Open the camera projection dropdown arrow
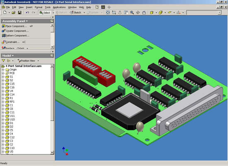Image resolution: width=228 pixels, height=166 pixels. 165,13
